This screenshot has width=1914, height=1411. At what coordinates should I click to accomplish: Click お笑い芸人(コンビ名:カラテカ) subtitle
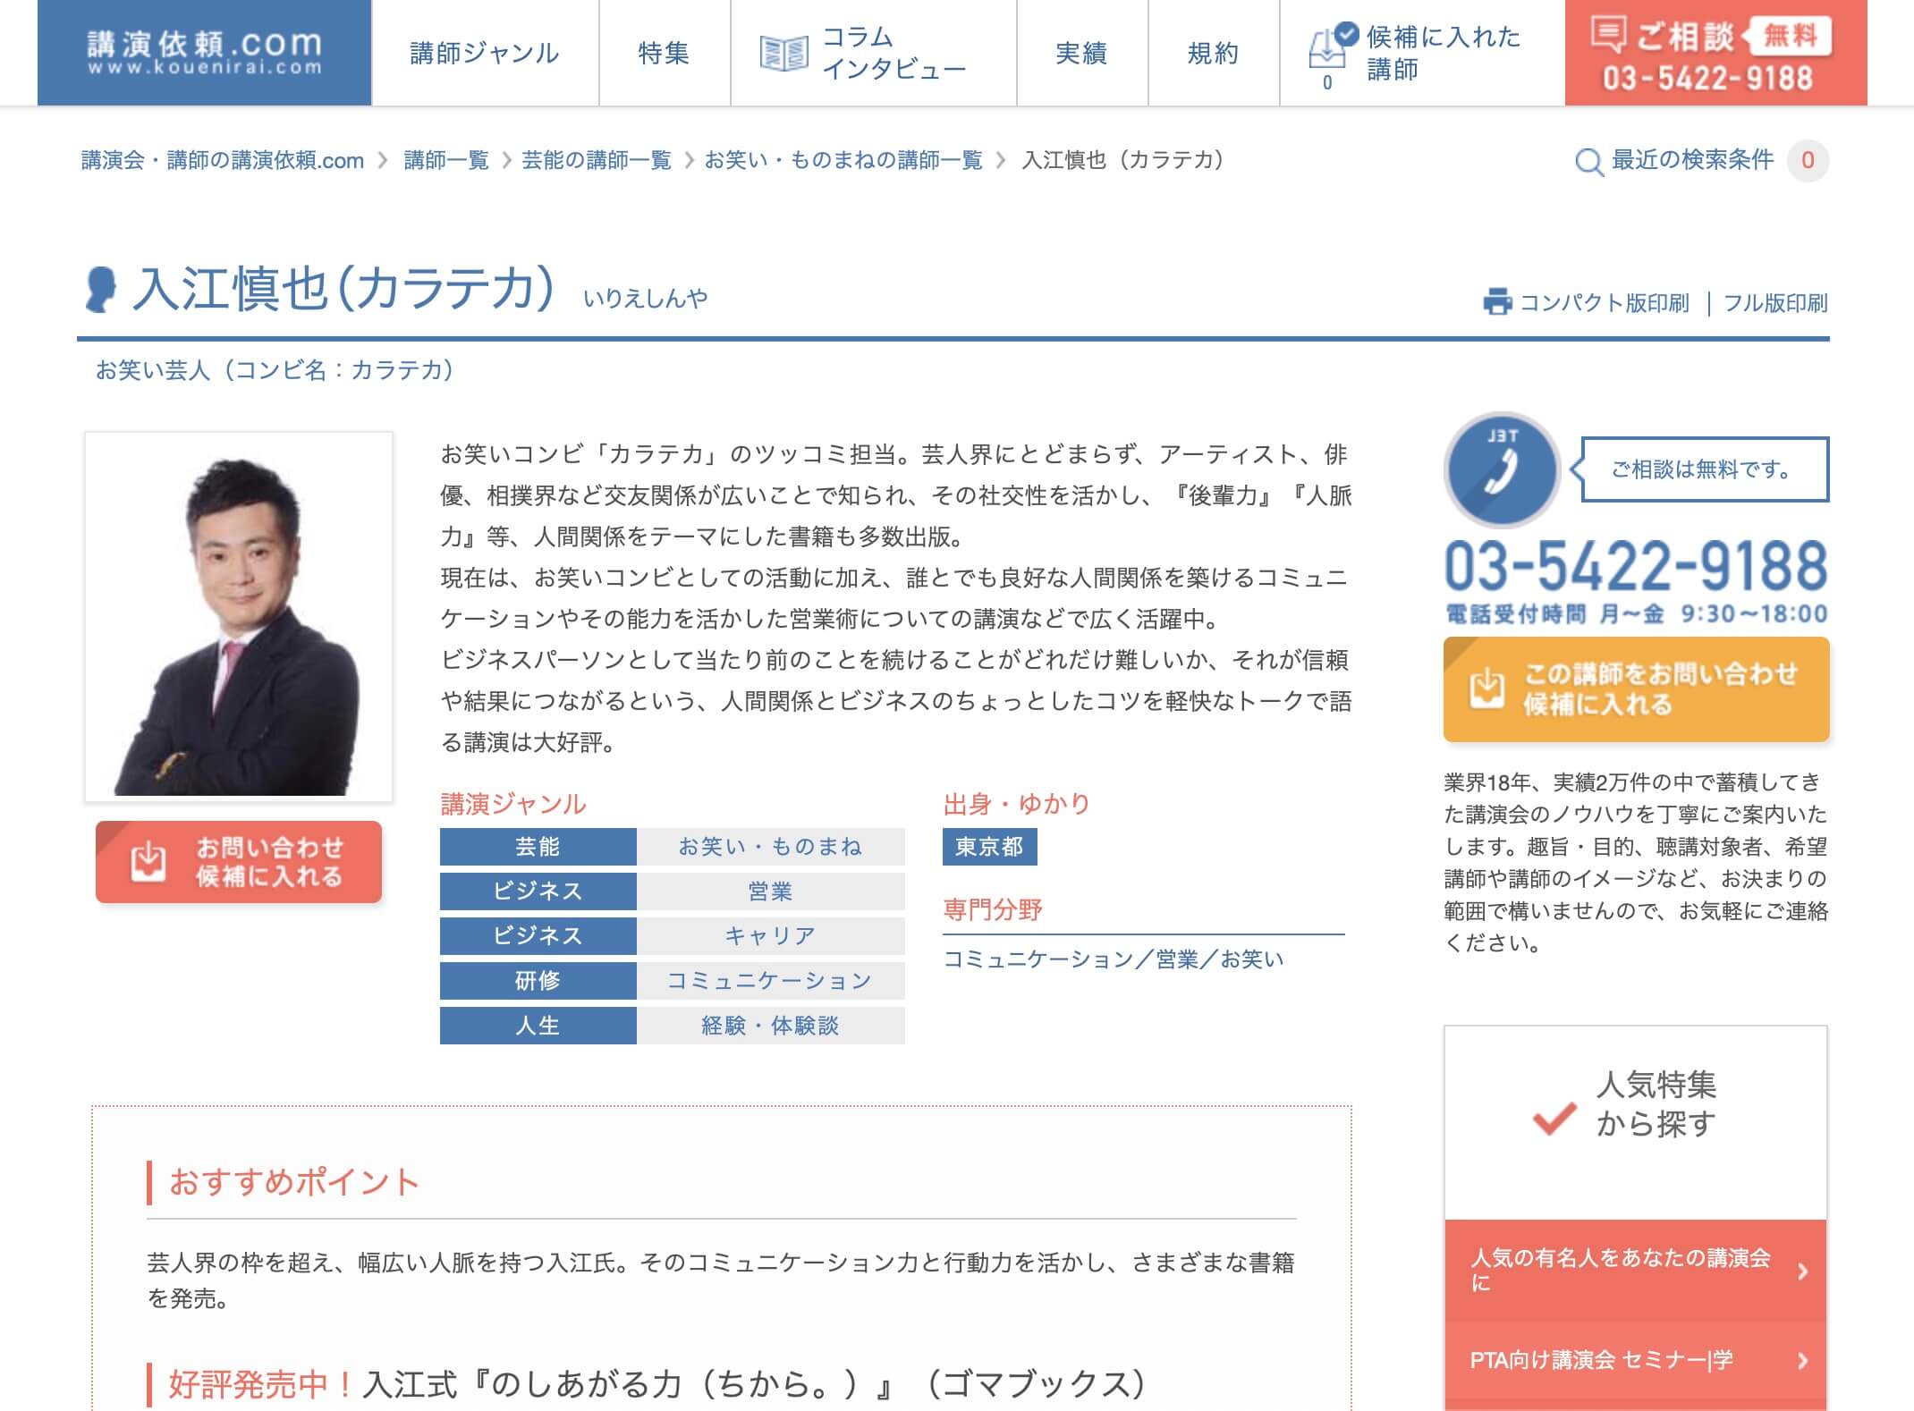tap(275, 370)
